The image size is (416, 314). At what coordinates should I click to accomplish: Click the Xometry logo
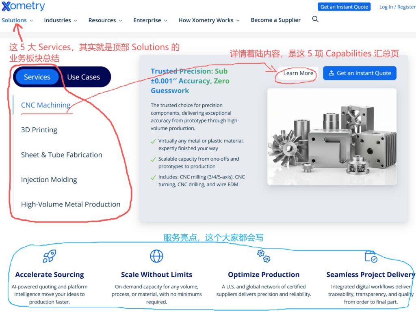23,6
